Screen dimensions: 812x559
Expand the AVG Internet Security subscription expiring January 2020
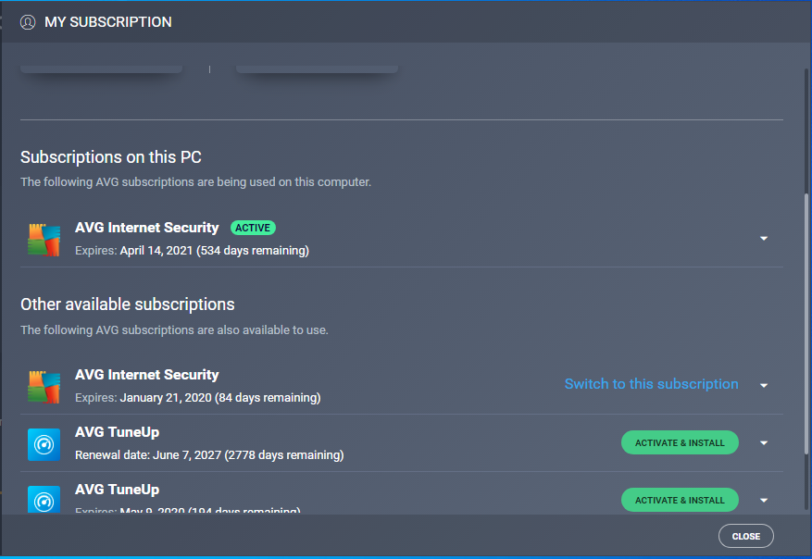point(764,385)
